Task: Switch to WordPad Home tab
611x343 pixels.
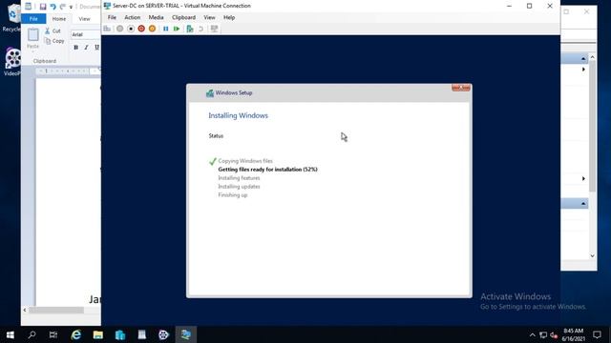Action: click(59, 19)
